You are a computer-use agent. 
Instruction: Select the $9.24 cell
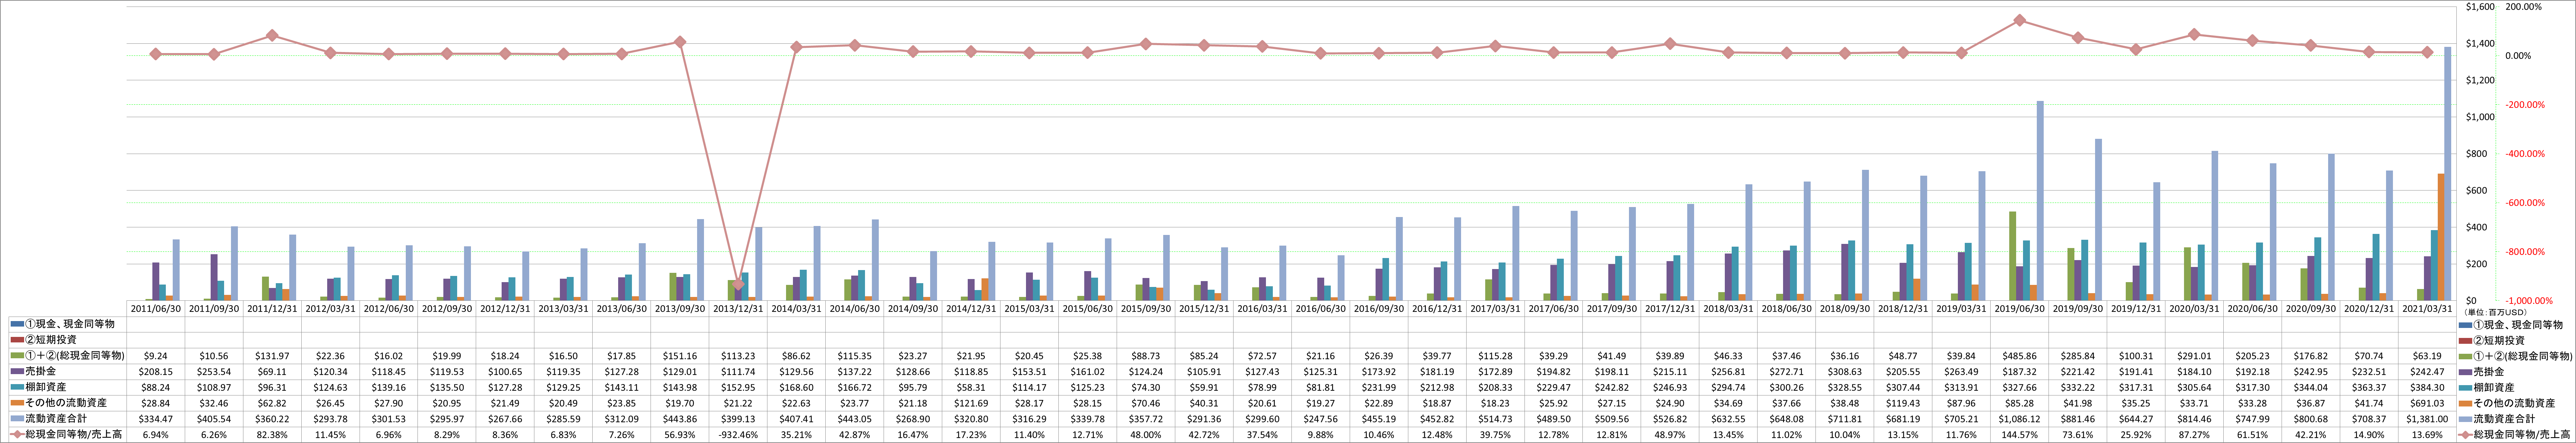point(155,356)
